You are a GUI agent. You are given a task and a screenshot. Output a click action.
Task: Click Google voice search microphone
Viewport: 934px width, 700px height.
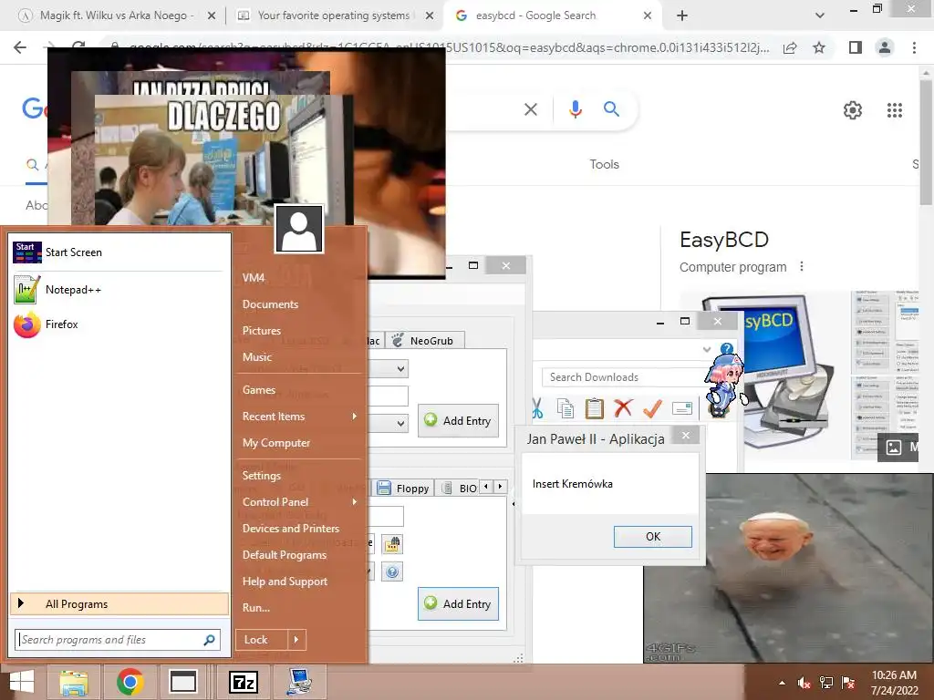pyautogui.click(x=575, y=109)
